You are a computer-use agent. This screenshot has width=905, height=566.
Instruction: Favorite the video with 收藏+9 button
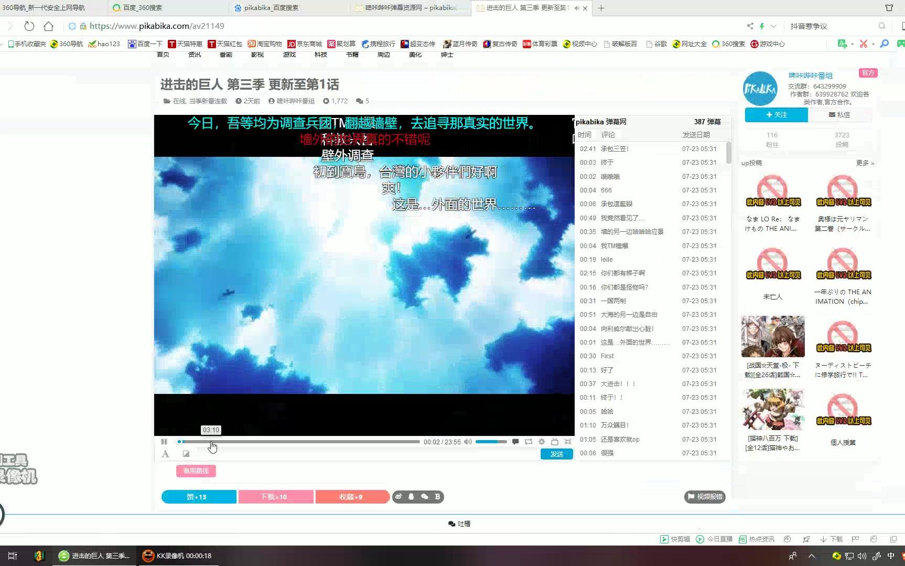point(352,497)
